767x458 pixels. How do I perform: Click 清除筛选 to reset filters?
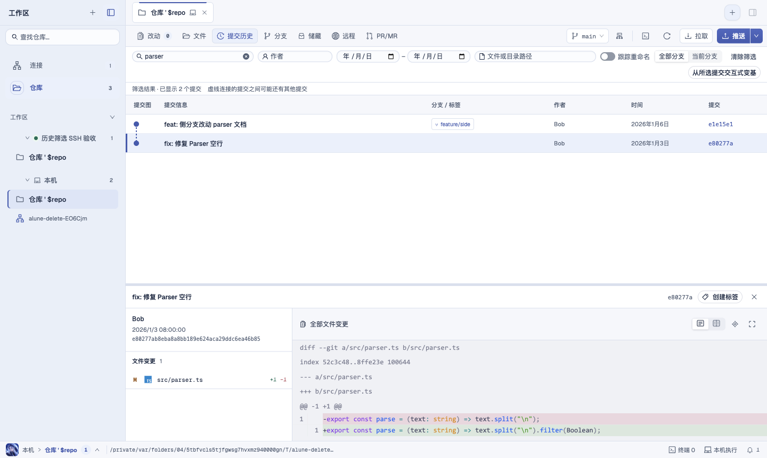[x=744, y=56]
